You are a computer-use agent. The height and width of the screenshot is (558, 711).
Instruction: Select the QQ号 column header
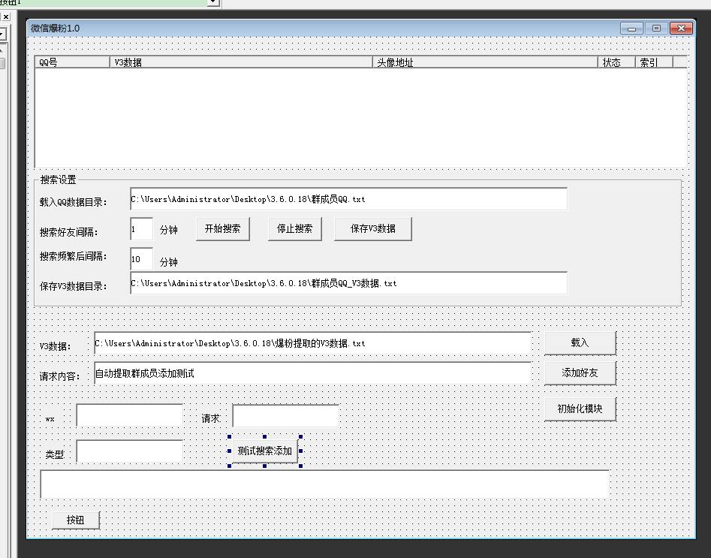72,62
